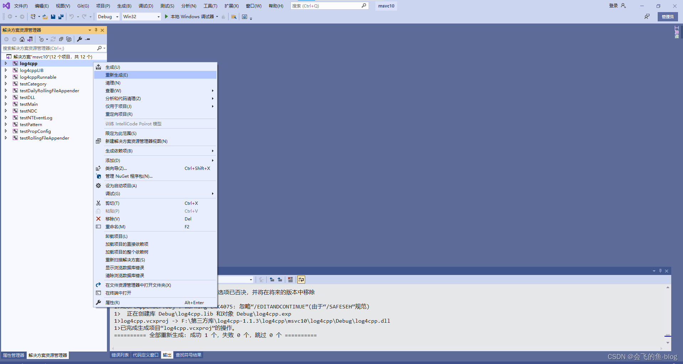Screen dimensions: 683x364
Task: Select the testPropConfig project in tree
Action: coord(35,131)
